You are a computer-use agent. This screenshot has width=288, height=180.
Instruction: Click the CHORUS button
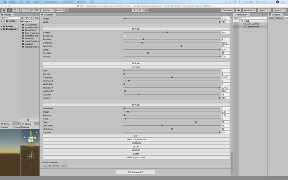[136, 143]
